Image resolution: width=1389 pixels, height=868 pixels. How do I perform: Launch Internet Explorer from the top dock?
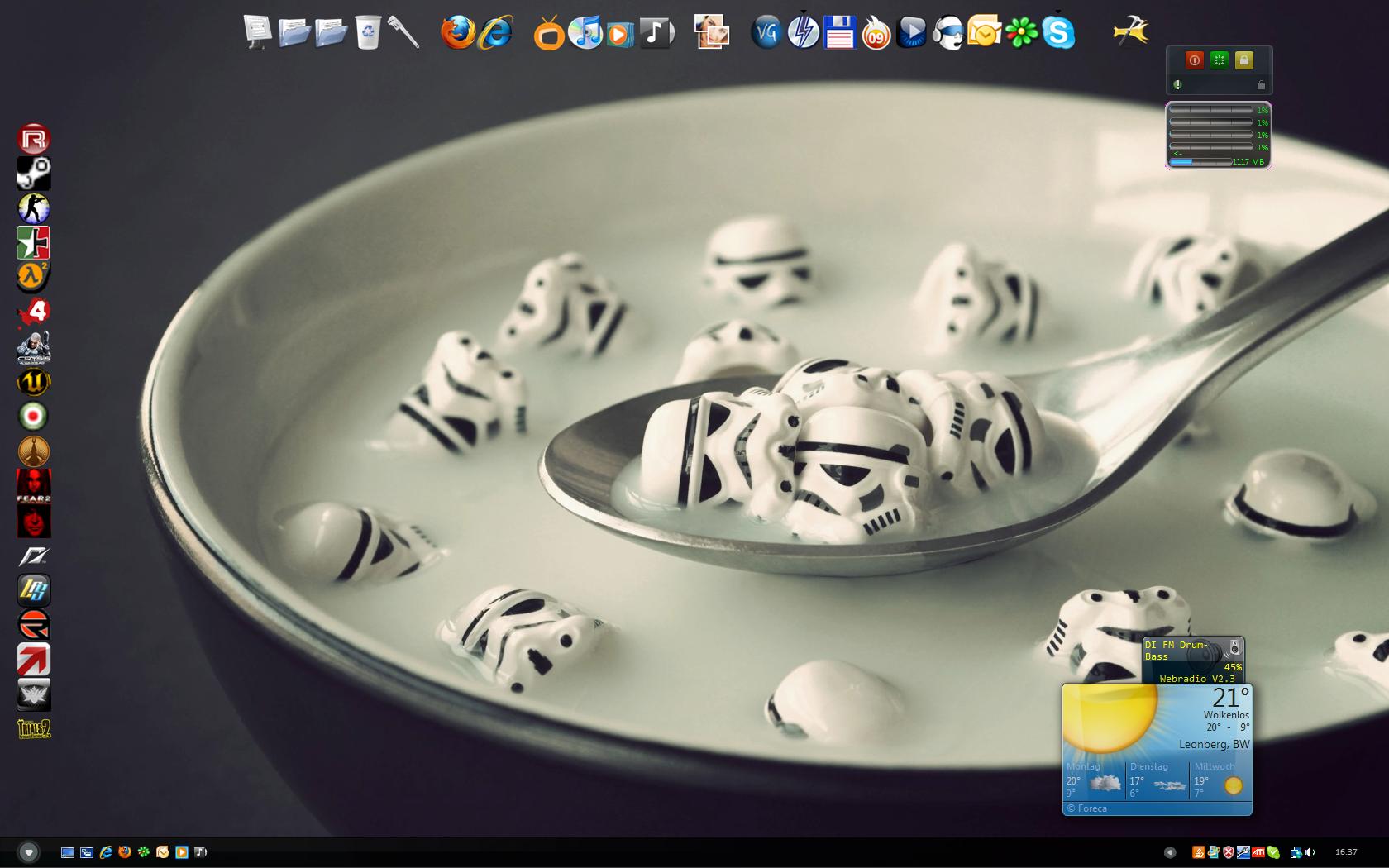(x=495, y=33)
